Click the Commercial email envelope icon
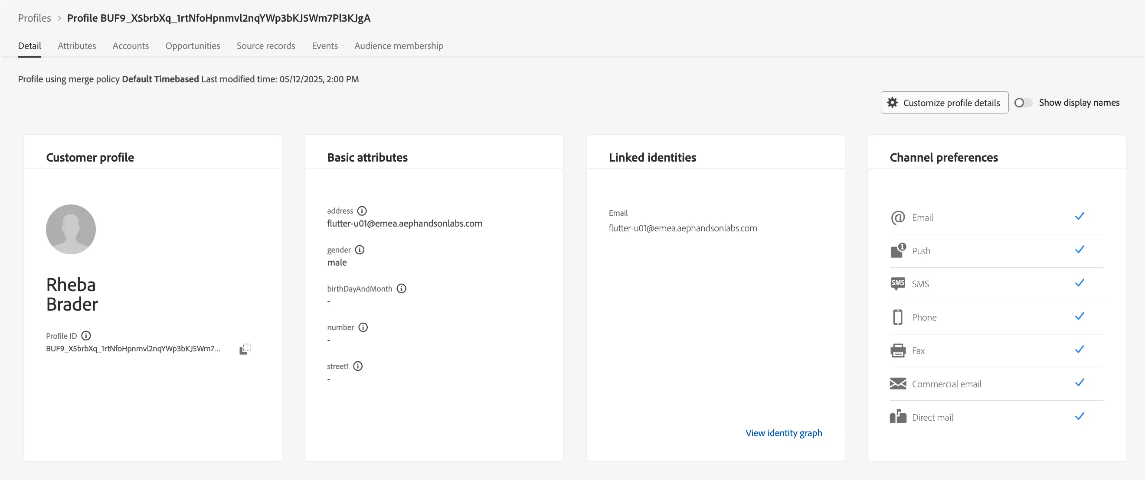The height and width of the screenshot is (480, 1145). click(x=898, y=384)
